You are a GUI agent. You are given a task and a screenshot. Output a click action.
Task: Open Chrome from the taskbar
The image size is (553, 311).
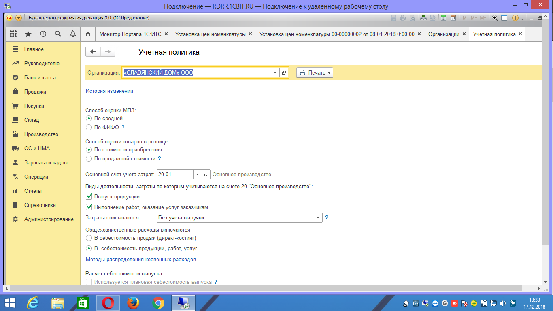[158, 302]
